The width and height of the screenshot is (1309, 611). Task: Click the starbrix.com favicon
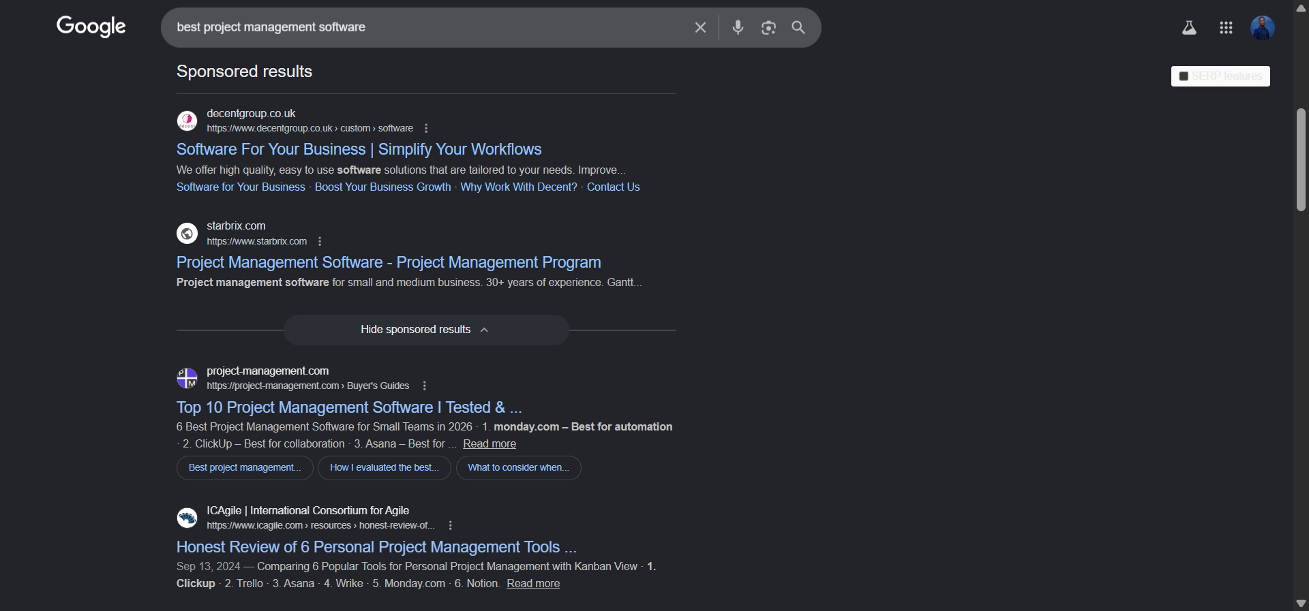pyautogui.click(x=187, y=234)
